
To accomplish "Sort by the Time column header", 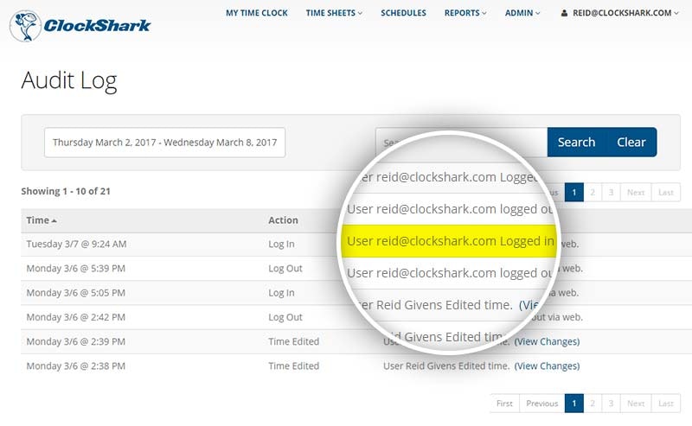I will click(x=42, y=220).
